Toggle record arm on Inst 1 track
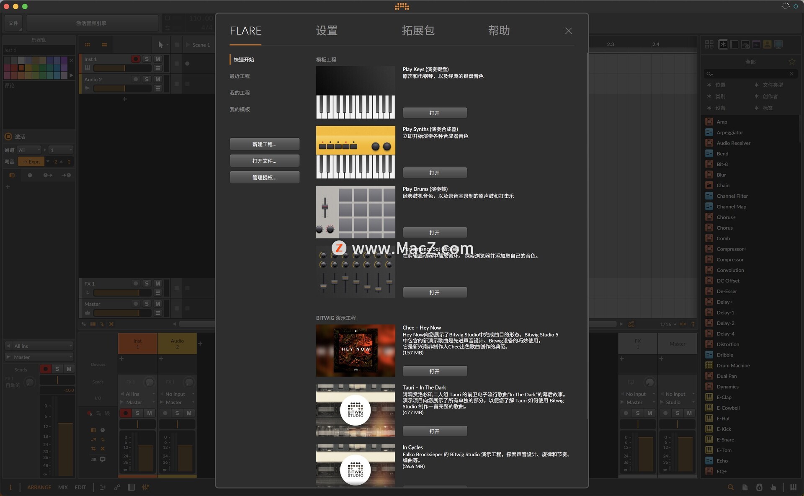The height and width of the screenshot is (496, 804). point(135,59)
